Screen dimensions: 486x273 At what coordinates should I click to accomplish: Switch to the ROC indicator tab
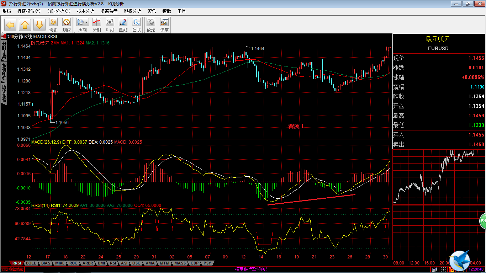point(73,263)
